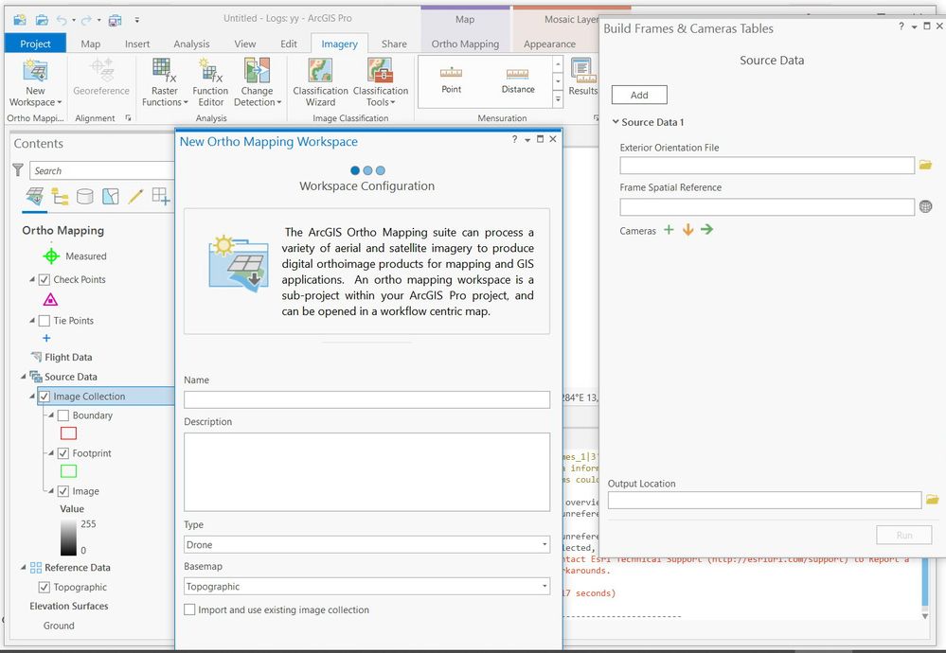
Task: Check the Tie Points layer
Action: (x=45, y=321)
